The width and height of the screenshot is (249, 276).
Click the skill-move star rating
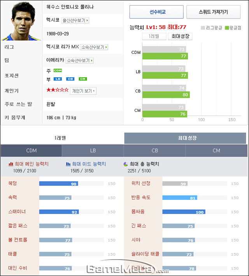pos(57,90)
